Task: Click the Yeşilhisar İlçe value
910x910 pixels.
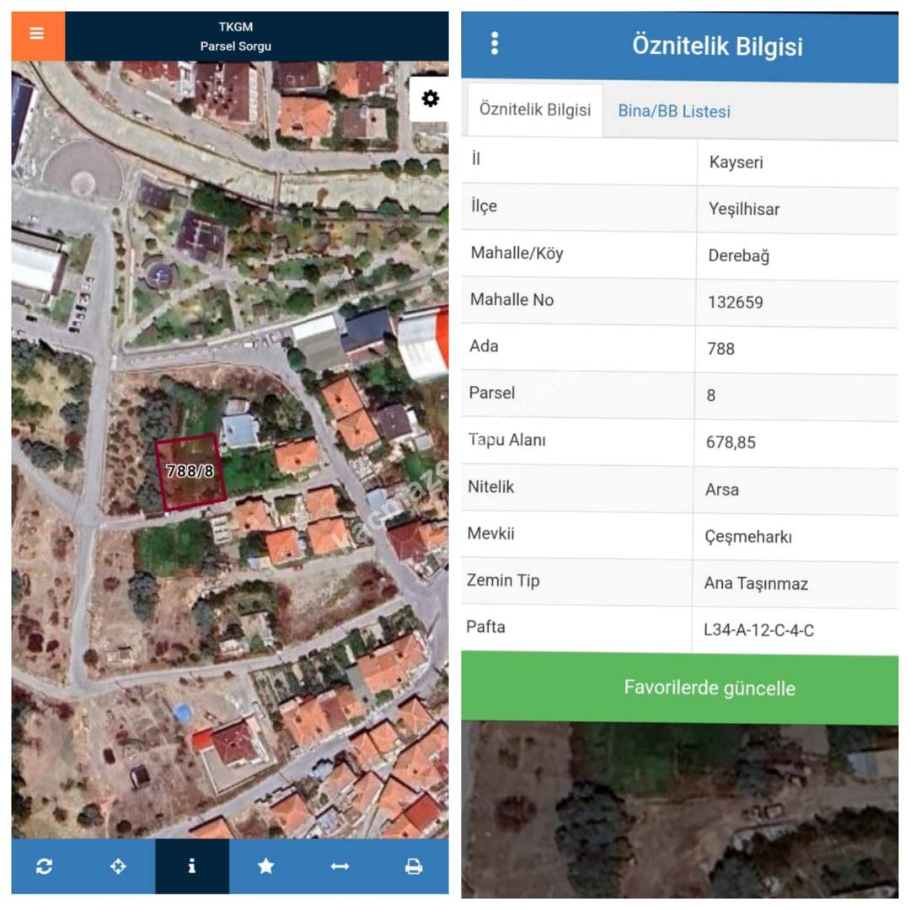Action: pyautogui.click(x=744, y=210)
